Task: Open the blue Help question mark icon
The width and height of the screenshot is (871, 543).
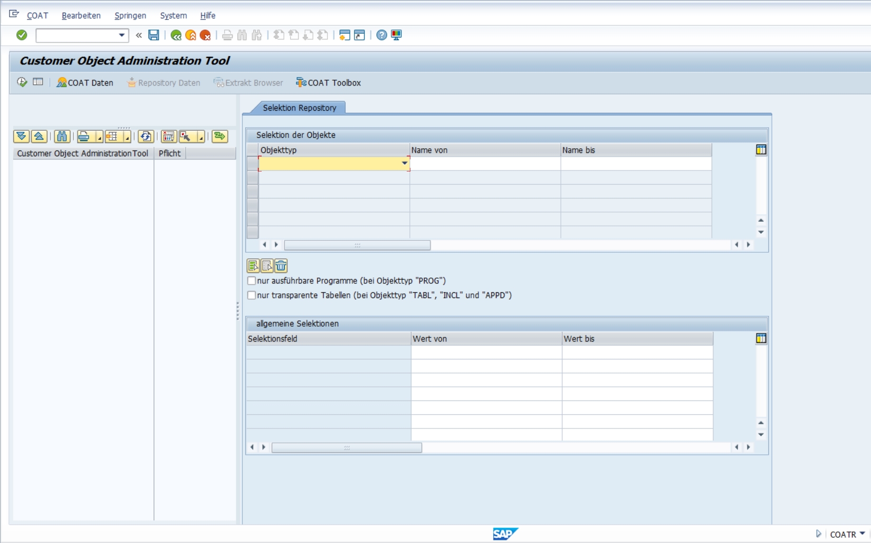Action: (381, 35)
